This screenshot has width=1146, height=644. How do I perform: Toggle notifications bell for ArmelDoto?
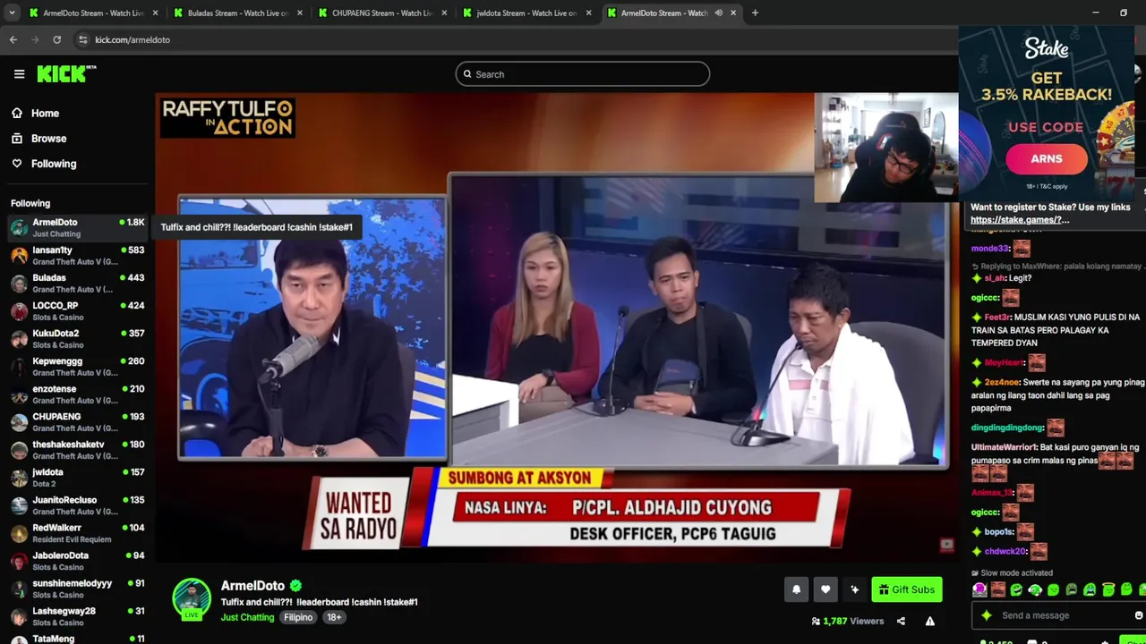(796, 589)
